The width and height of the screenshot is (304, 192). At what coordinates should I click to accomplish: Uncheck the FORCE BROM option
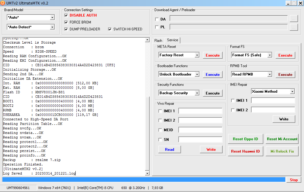(x=66, y=22)
